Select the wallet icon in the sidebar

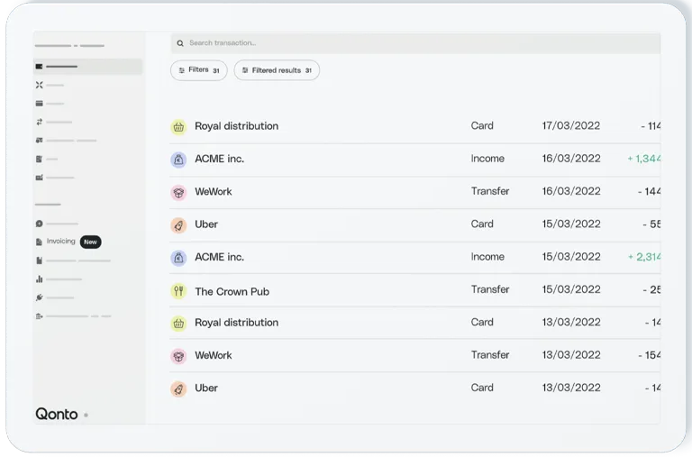pos(40,66)
